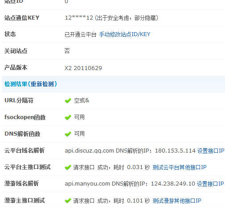The width and height of the screenshot is (225, 207).
Task: Open 手动修改站点ID/KEY link
Action: pyautogui.click(x=125, y=34)
